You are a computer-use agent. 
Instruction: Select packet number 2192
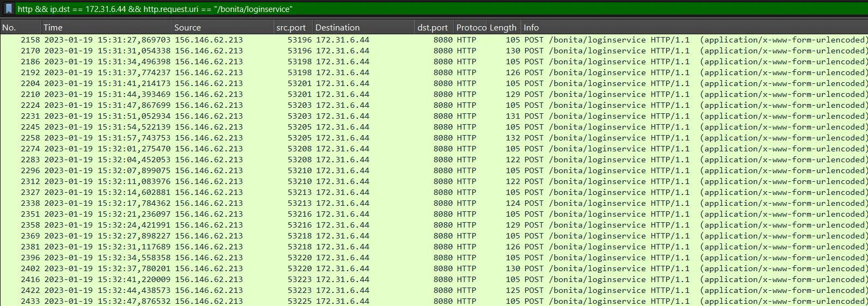pyautogui.click(x=434, y=72)
